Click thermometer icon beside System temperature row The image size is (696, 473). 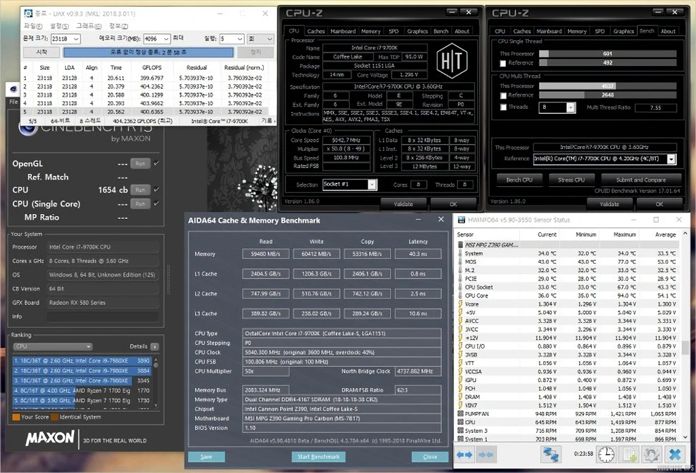[460, 253]
